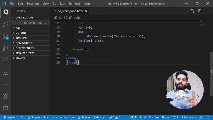
Task: Click line number 26 in the gutter
Action: (x=58, y=62)
